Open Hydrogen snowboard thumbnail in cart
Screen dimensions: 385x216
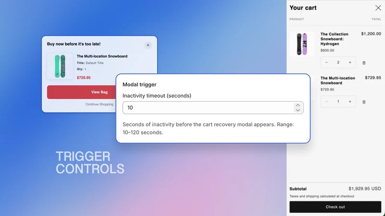pyautogui.click(x=302, y=44)
